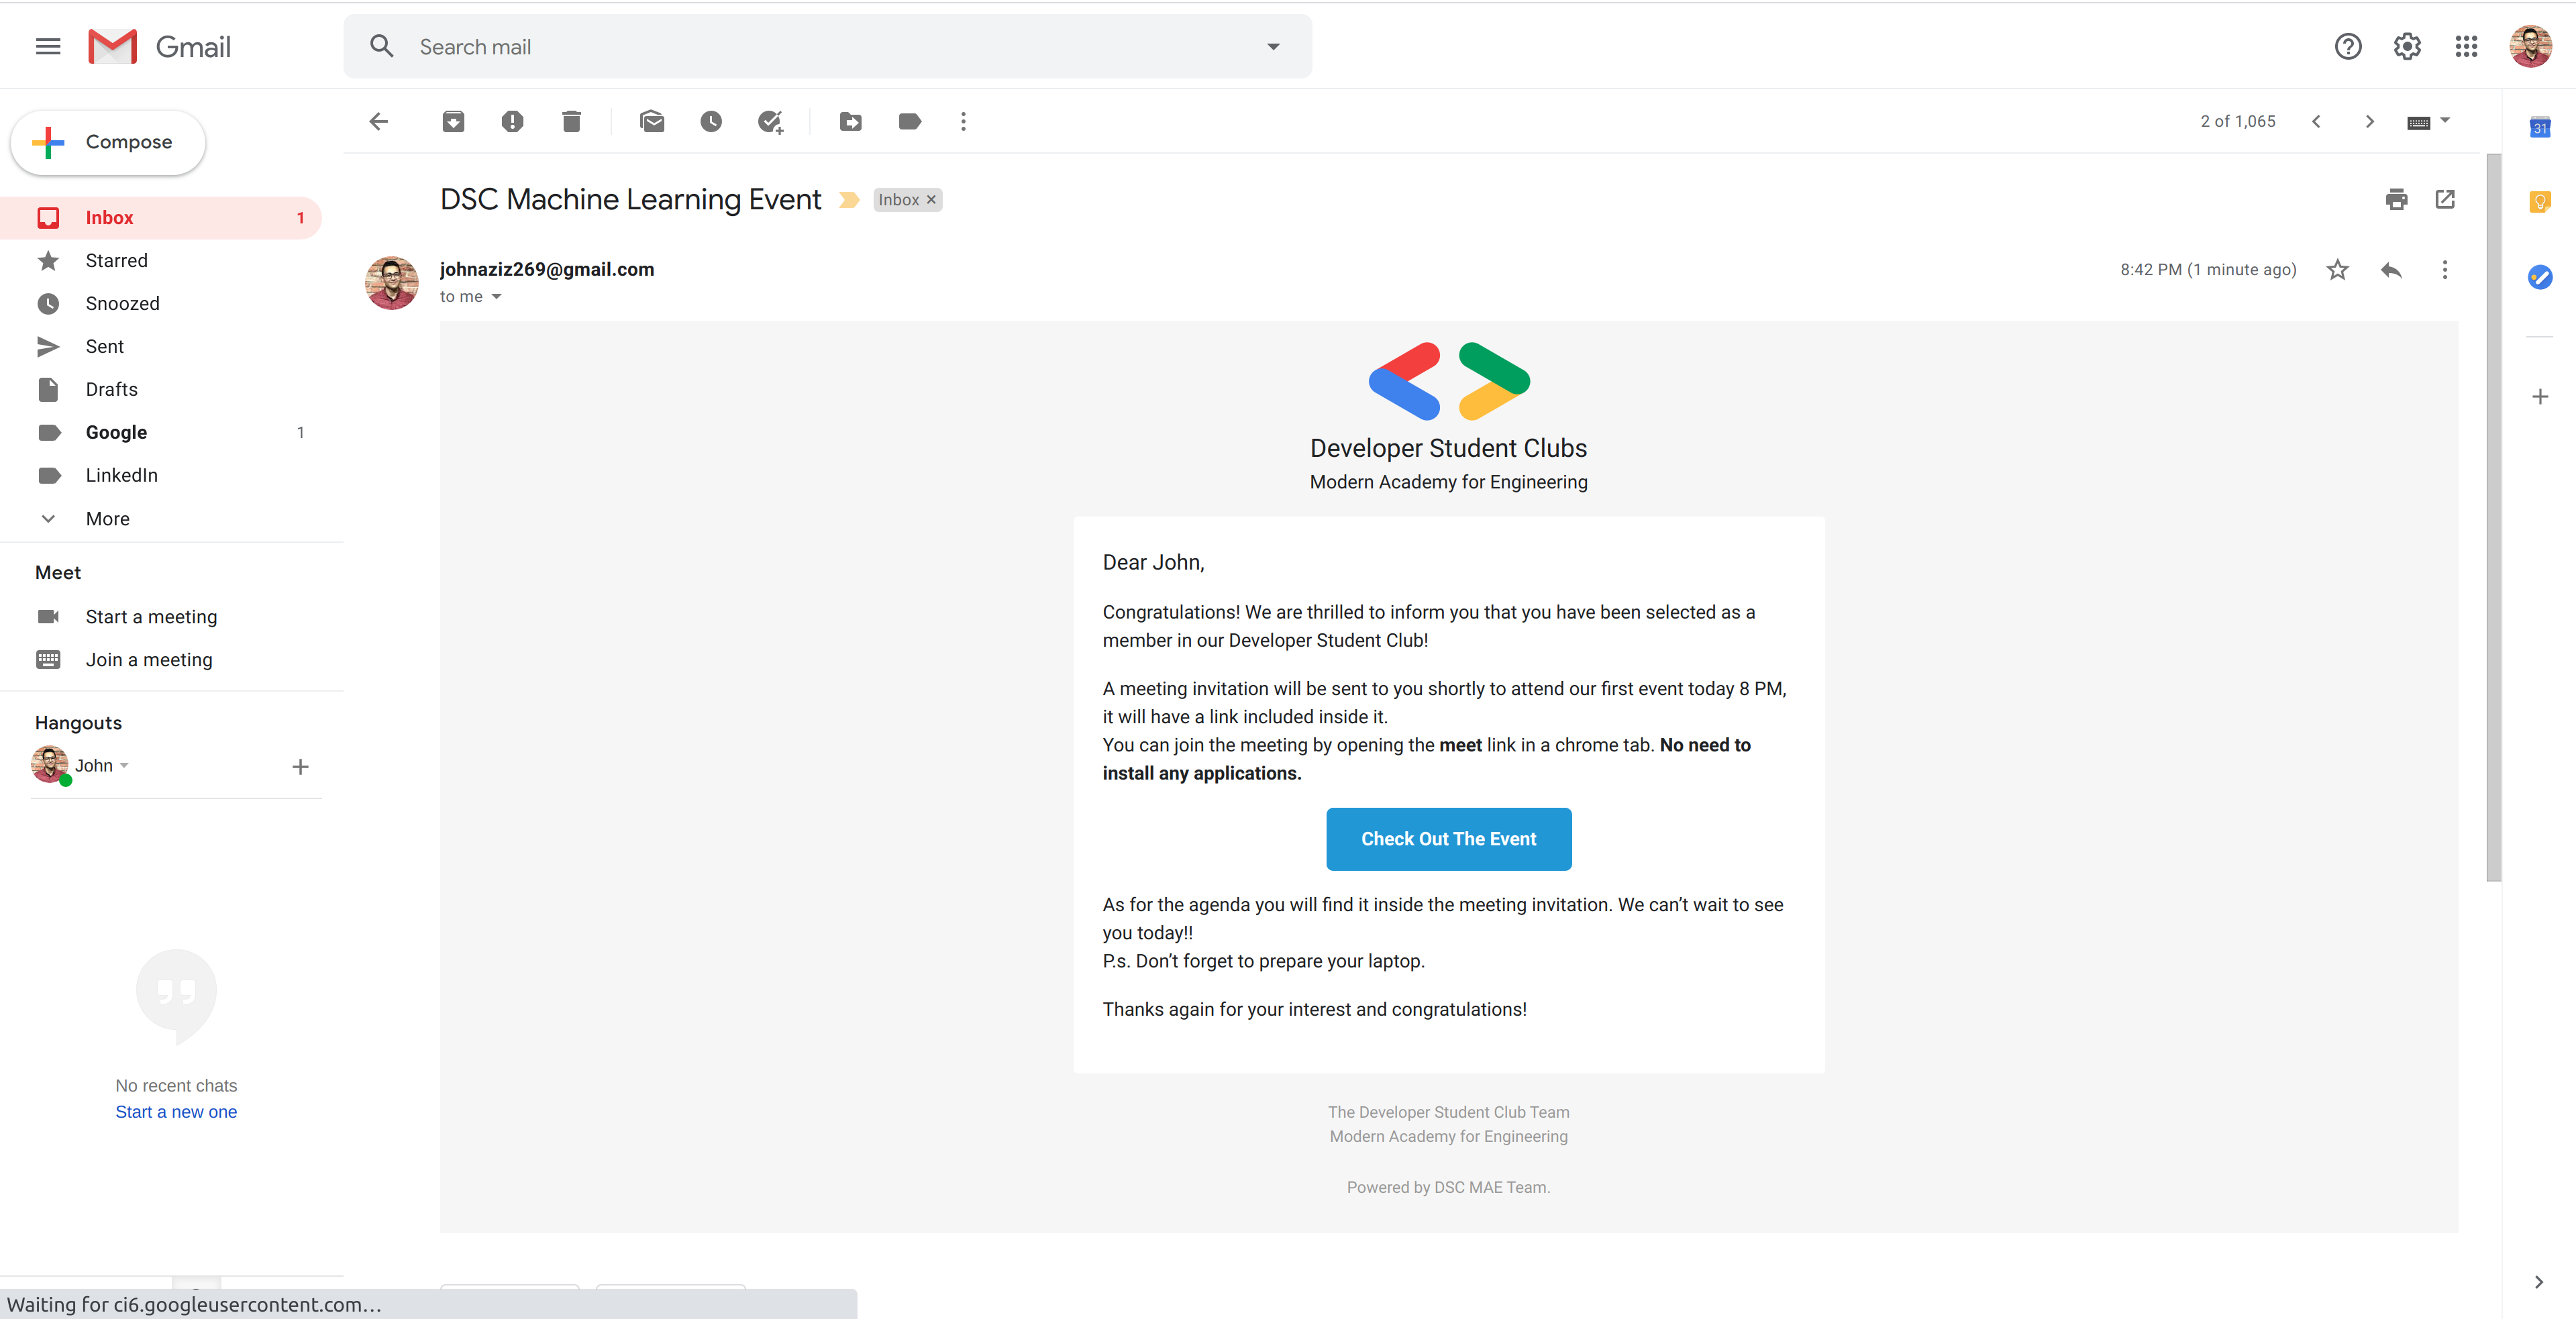Report the message as spam
This screenshot has height=1319, width=2576.
[x=512, y=122]
